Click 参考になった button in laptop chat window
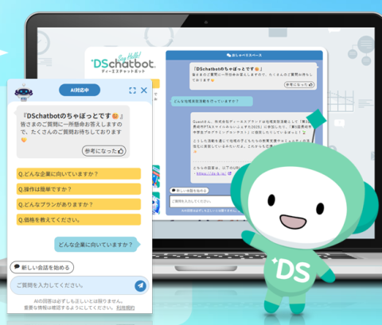The width and height of the screenshot is (382, 325). [299, 84]
